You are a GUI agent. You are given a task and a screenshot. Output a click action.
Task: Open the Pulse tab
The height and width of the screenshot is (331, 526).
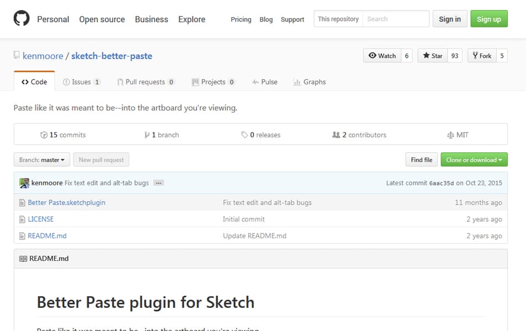(265, 82)
